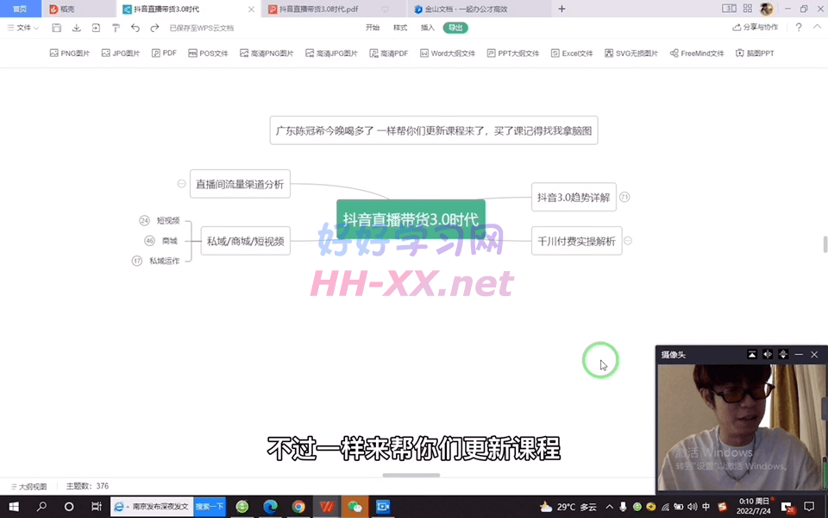The image size is (828, 518).
Task: Click the 搜索一下 taskbar button
Action: click(x=210, y=507)
